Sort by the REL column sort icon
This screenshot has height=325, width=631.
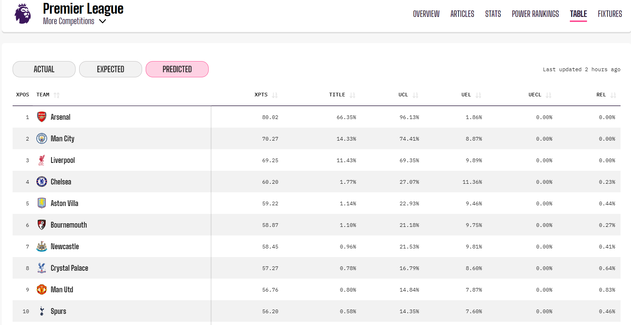point(613,95)
